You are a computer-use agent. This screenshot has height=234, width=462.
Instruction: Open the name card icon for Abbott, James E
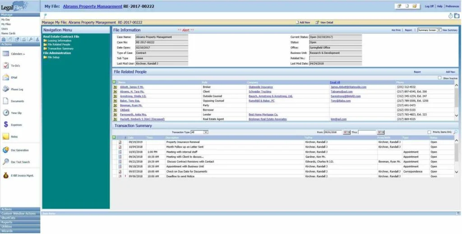tap(115, 87)
